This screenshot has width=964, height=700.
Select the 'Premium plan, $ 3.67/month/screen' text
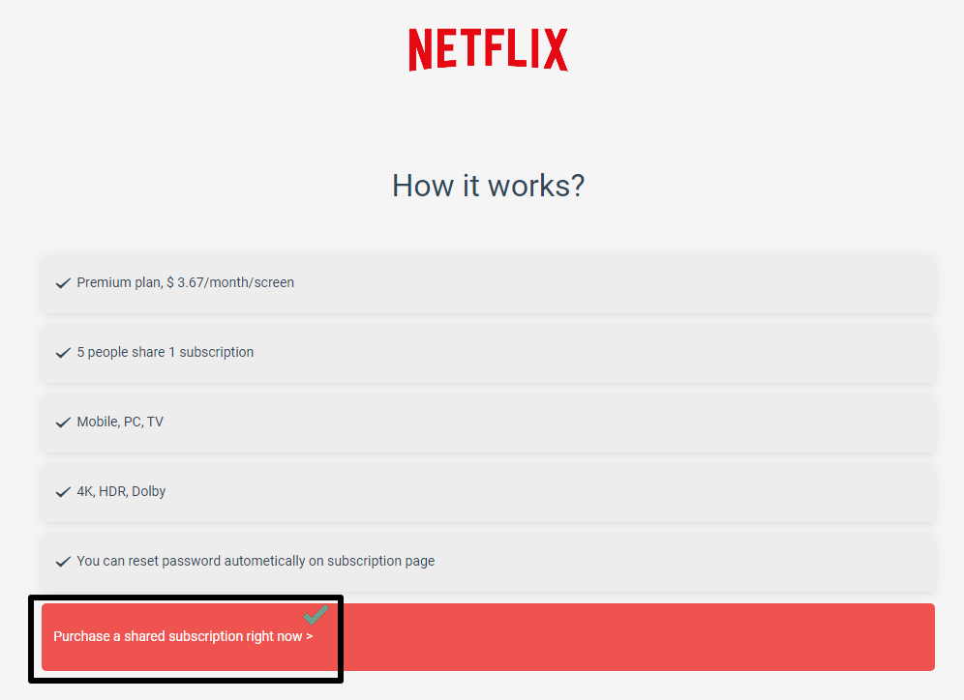[x=185, y=282]
